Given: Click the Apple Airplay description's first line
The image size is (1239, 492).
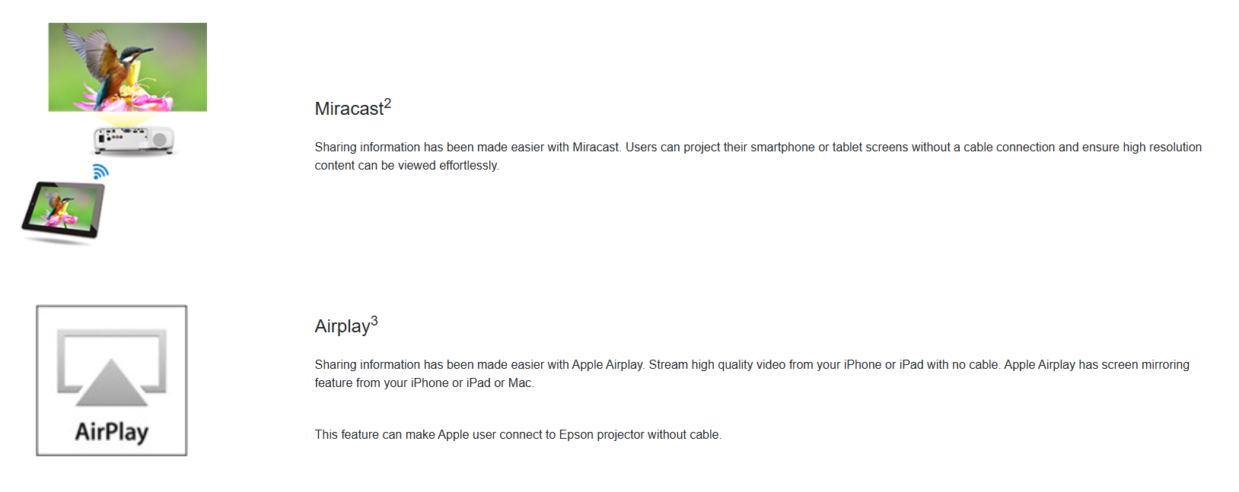Looking at the screenshot, I should [x=751, y=364].
